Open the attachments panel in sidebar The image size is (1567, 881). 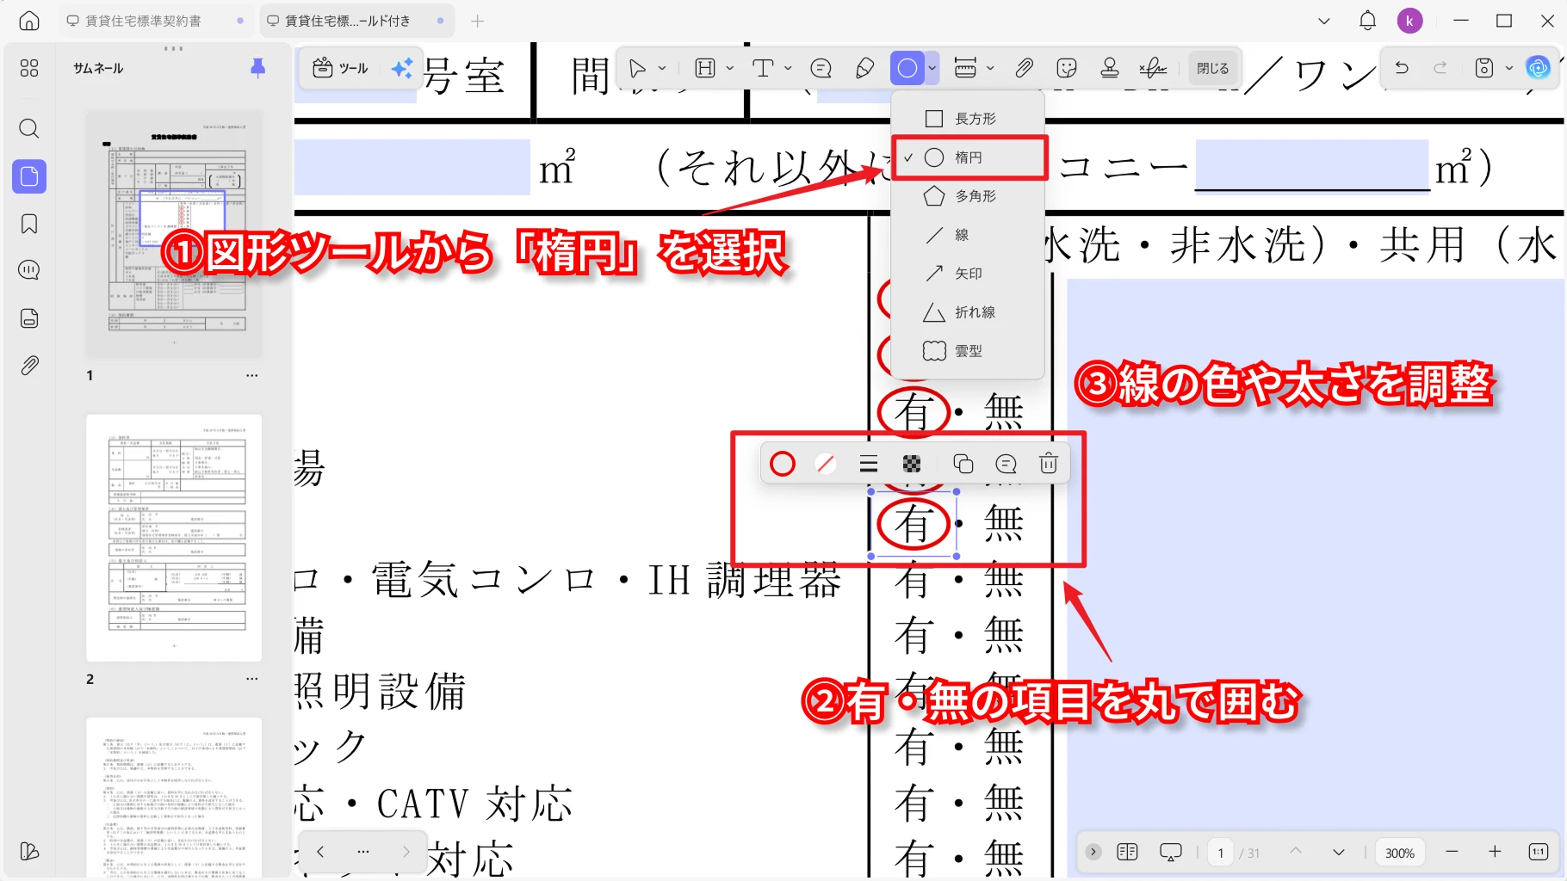coord(29,365)
